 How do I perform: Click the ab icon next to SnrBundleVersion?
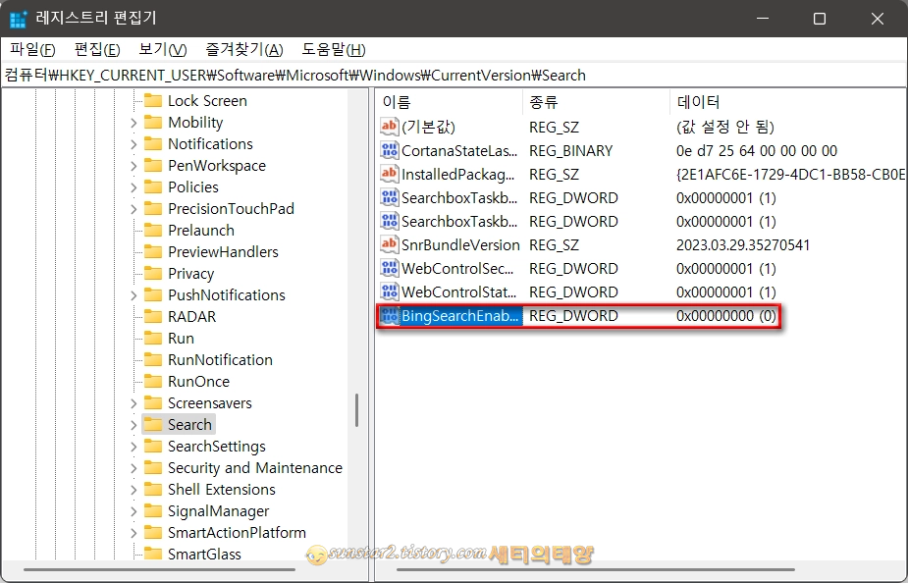point(386,244)
